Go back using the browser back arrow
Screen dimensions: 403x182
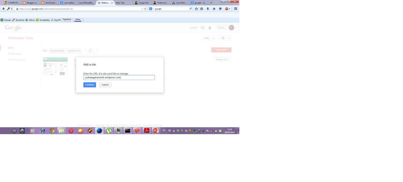click(x=3, y=9)
